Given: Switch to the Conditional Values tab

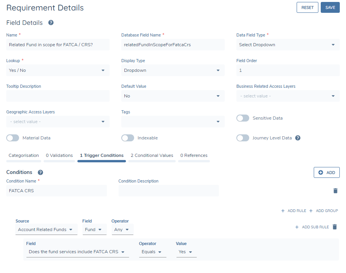Looking at the screenshot, I should tap(151, 155).
